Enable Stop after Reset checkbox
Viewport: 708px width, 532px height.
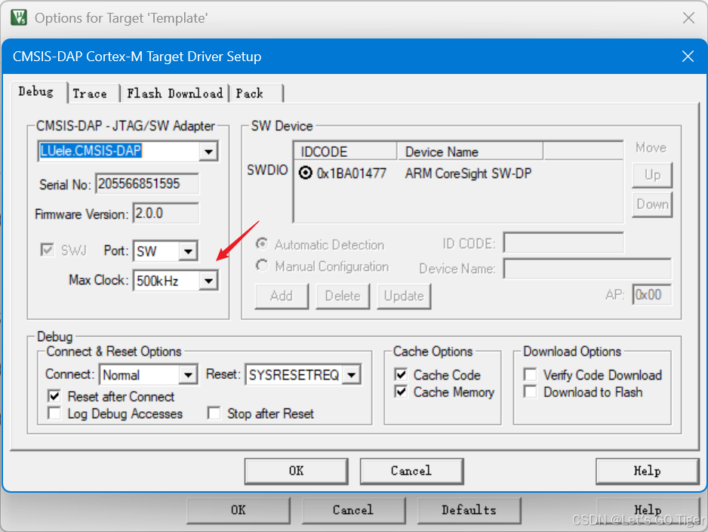[214, 414]
